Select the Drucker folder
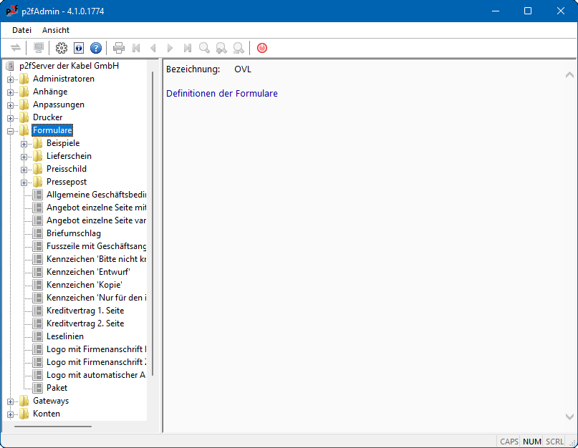Screen dimensions: 578x448 coord(47,117)
